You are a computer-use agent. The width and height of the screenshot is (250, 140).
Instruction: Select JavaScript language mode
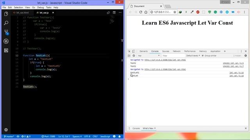coord(105,136)
